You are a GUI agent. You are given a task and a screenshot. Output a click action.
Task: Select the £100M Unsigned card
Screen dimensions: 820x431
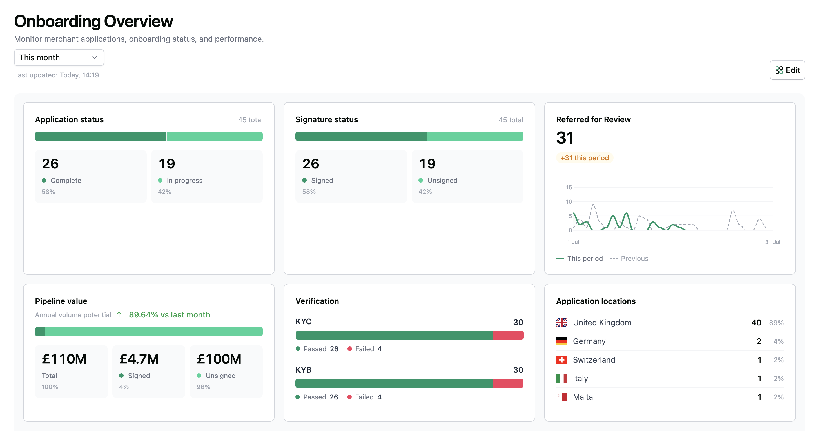point(226,372)
